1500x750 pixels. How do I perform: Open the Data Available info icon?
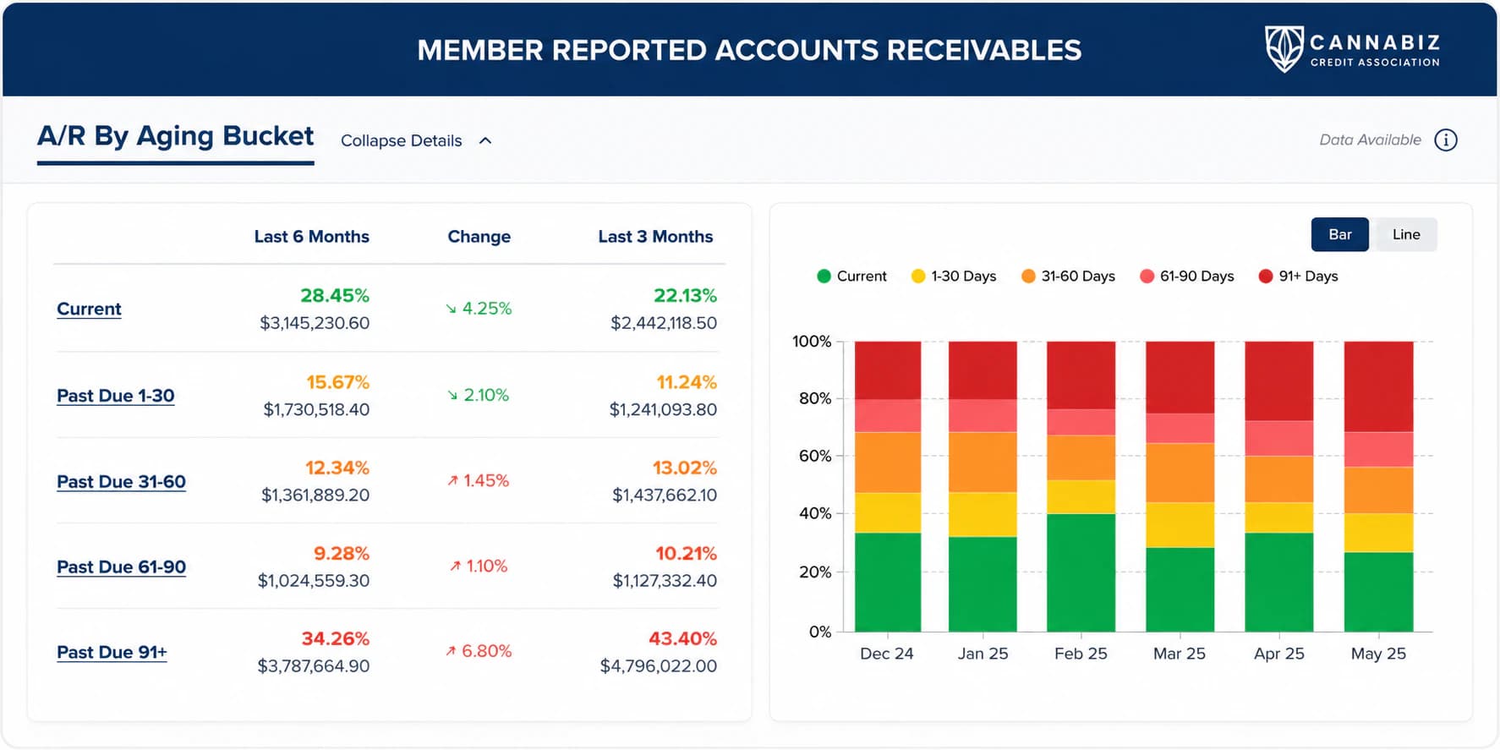click(1446, 140)
